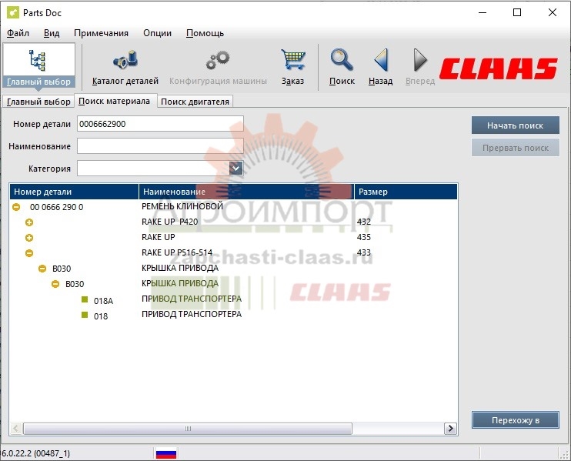Click the Категория combo box field
This screenshot has height=461, width=571.
[x=160, y=169]
